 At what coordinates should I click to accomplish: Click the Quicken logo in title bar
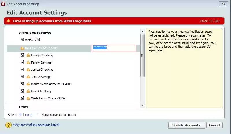3,4
